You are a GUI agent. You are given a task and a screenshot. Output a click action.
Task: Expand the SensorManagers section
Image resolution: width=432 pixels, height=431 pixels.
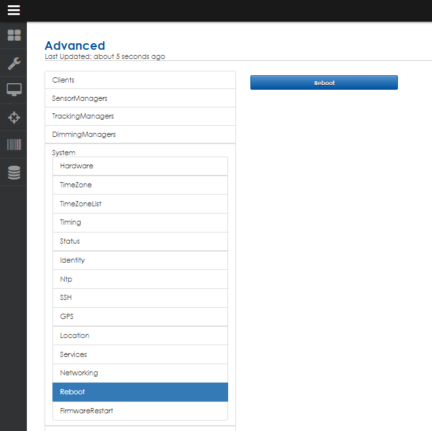tap(140, 98)
